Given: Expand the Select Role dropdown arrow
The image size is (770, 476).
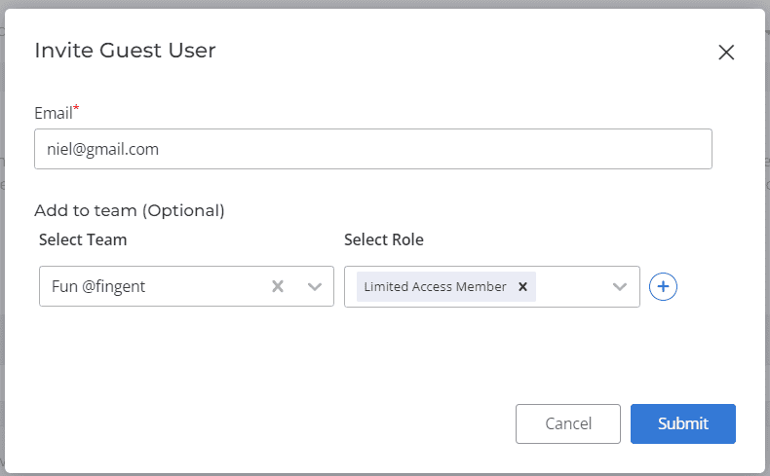Looking at the screenshot, I should 620,286.
